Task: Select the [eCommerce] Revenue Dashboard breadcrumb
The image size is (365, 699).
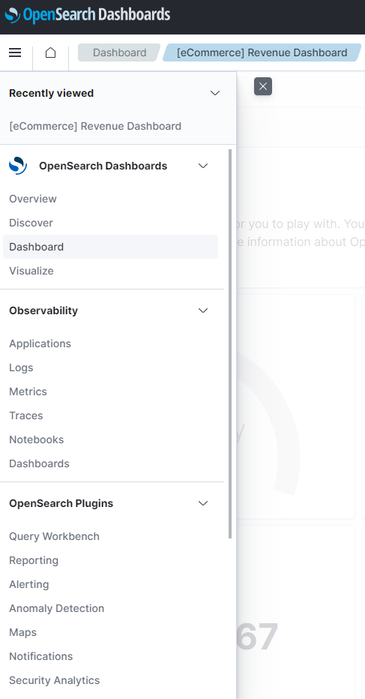Action: coord(262,52)
